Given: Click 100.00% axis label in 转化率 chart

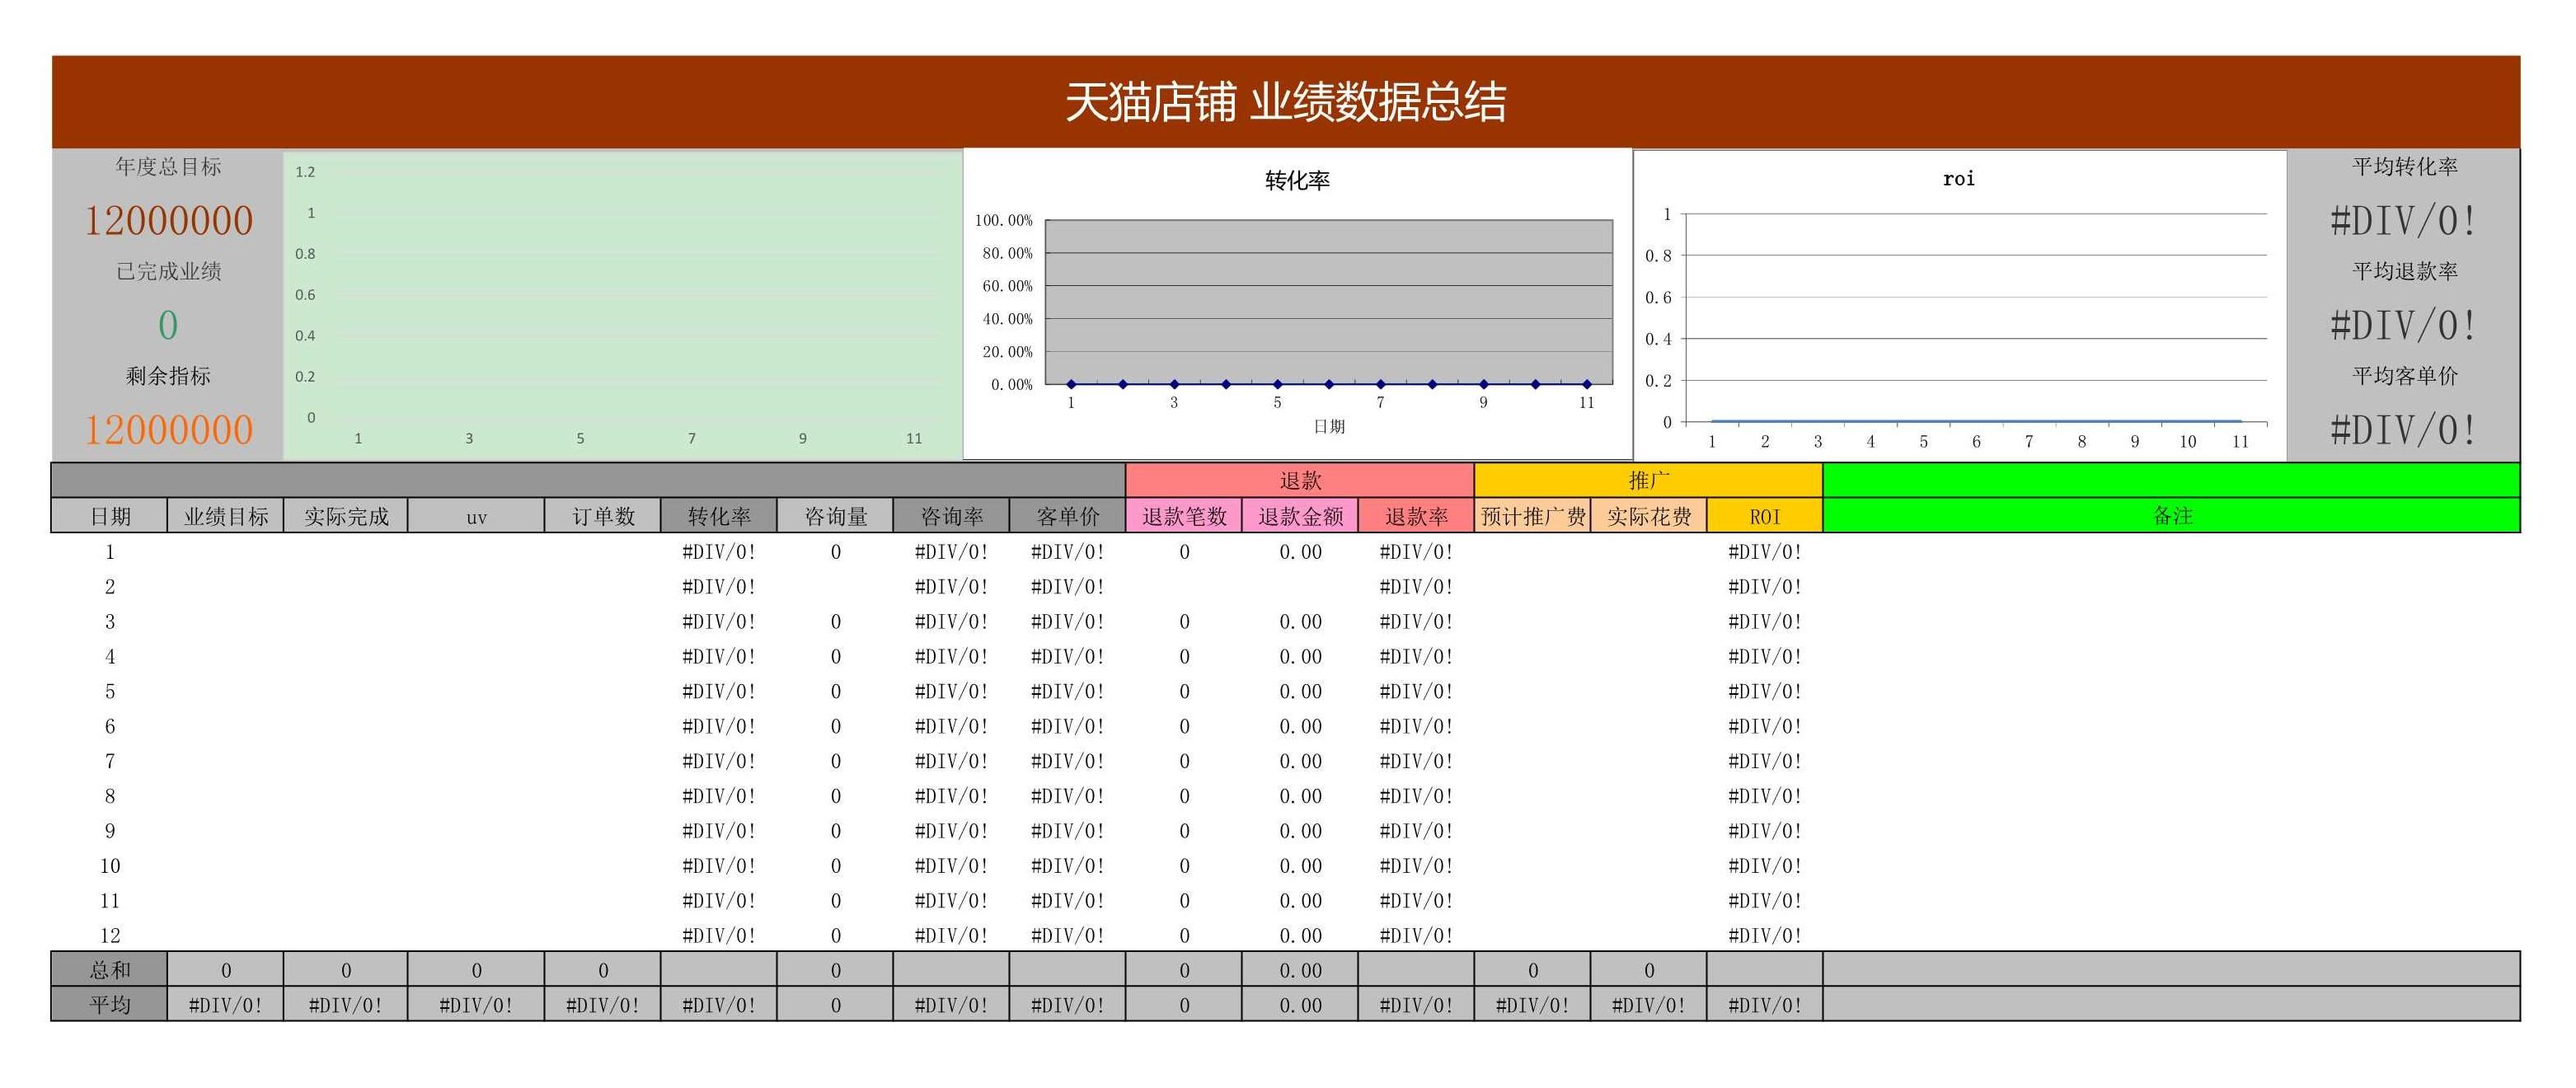Looking at the screenshot, I should point(1003,220).
